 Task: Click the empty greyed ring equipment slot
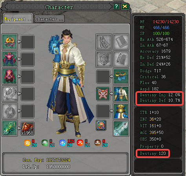10,93
